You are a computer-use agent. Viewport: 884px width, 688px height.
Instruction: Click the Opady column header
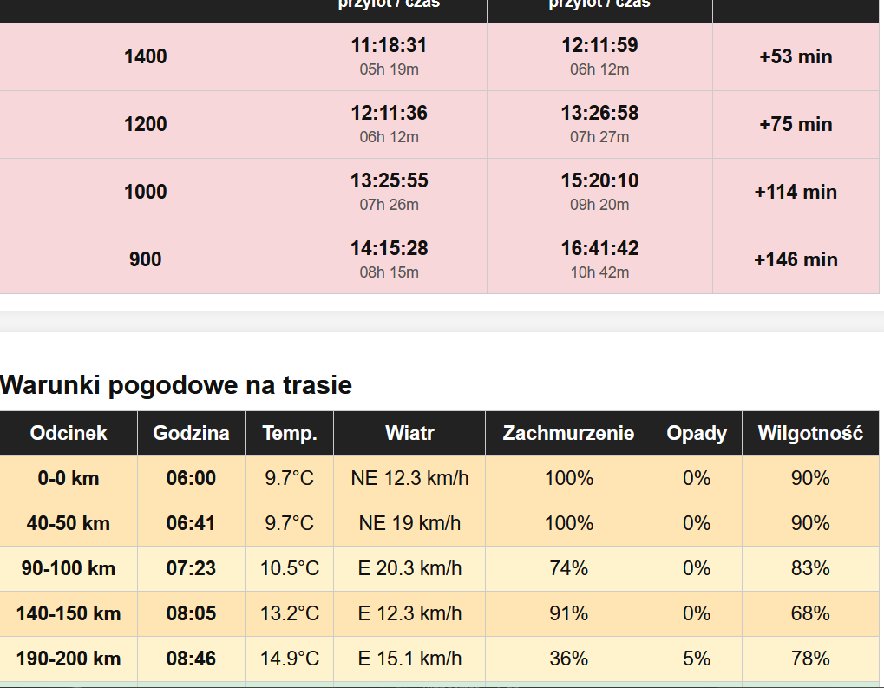pos(697,433)
